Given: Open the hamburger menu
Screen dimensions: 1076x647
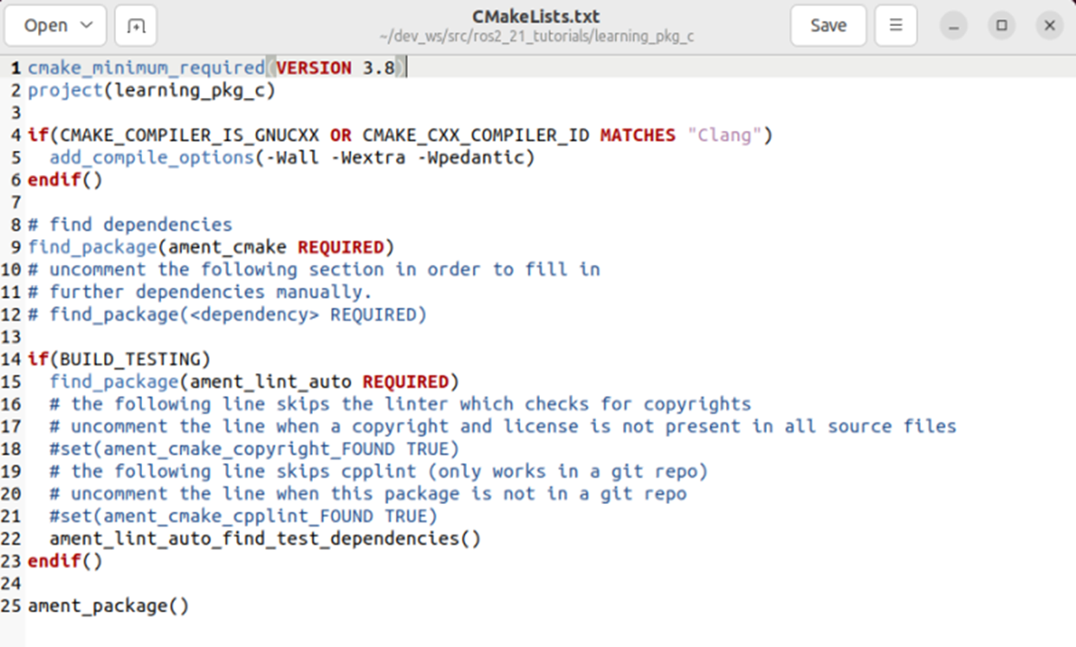Looking at the screenshot, I should 896,26.
